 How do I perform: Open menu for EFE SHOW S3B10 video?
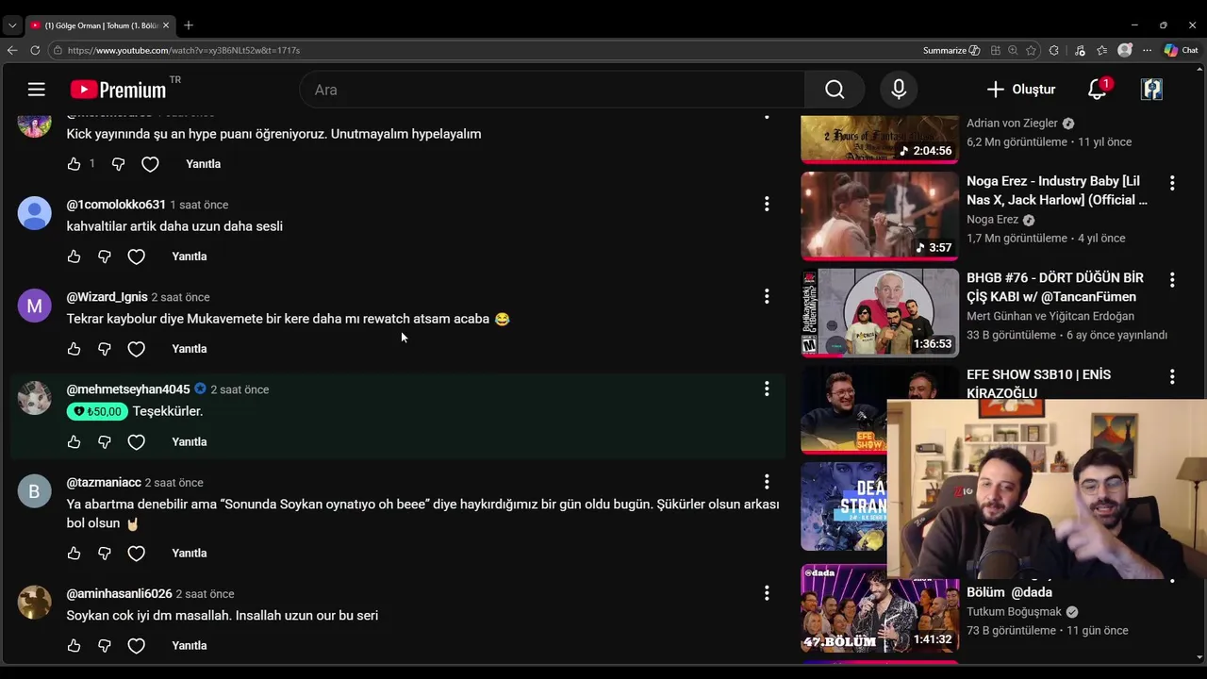pyautogui.click(x=1172, y=376)
